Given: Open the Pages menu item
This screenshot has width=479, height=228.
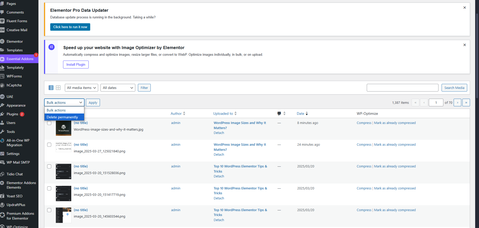Looking at the screenshot, I should click(x=11, y=4).
